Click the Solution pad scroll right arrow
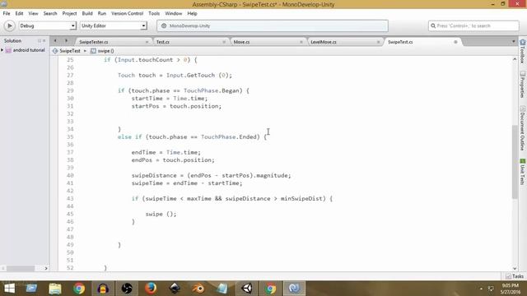This screenshot has height=296, width=527. [x=46, y=269]
